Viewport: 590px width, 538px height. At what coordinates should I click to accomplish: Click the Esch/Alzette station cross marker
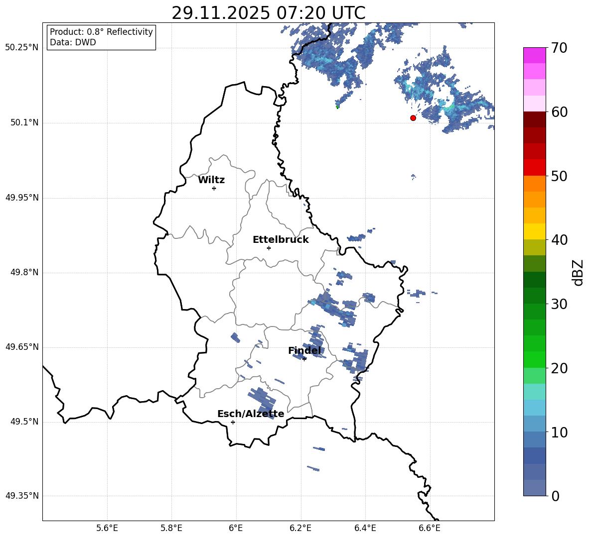233,422
